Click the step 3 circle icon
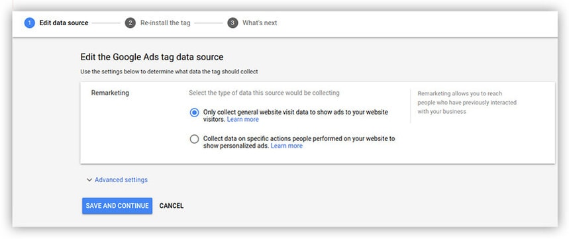This screenshot has width=569, height=239. (233, 23)
